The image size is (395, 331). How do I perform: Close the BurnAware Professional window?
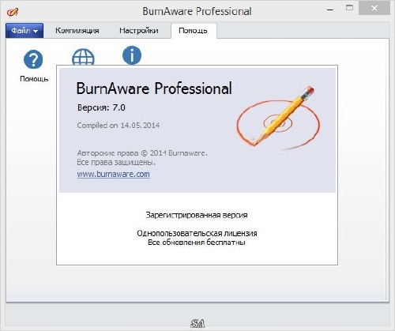point(374,9)
